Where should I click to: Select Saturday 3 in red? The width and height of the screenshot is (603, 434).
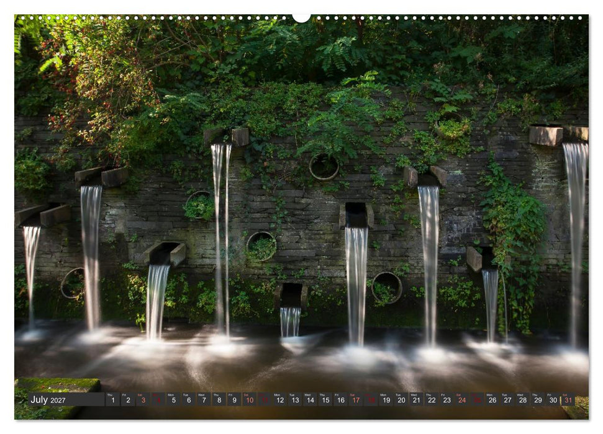pyautogui.click(x=143, y=399)
